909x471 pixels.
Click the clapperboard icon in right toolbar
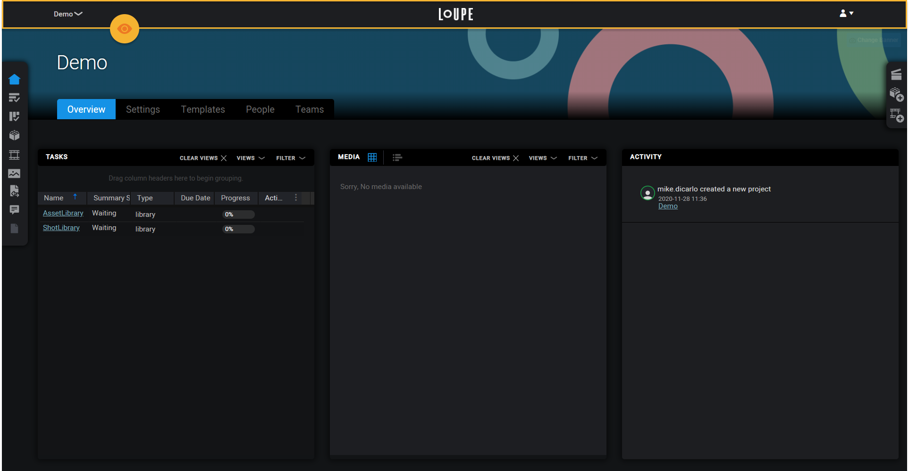click(x=896, y=74)
